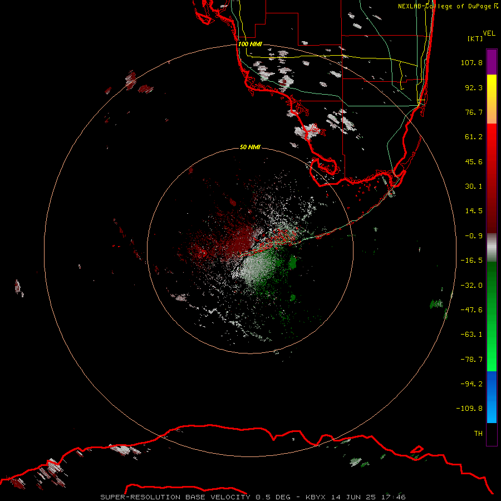
Task: Click the NEXLAB-College of DuPage label
Action: (x=448, y=6)
